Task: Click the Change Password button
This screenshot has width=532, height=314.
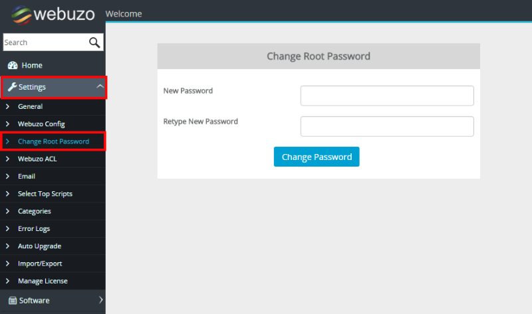Action: pyautogui.click(x=317, y=157)
